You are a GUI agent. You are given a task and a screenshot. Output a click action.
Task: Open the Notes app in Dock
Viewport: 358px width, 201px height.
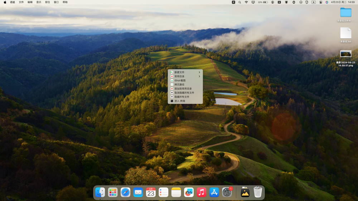point(176,192)
